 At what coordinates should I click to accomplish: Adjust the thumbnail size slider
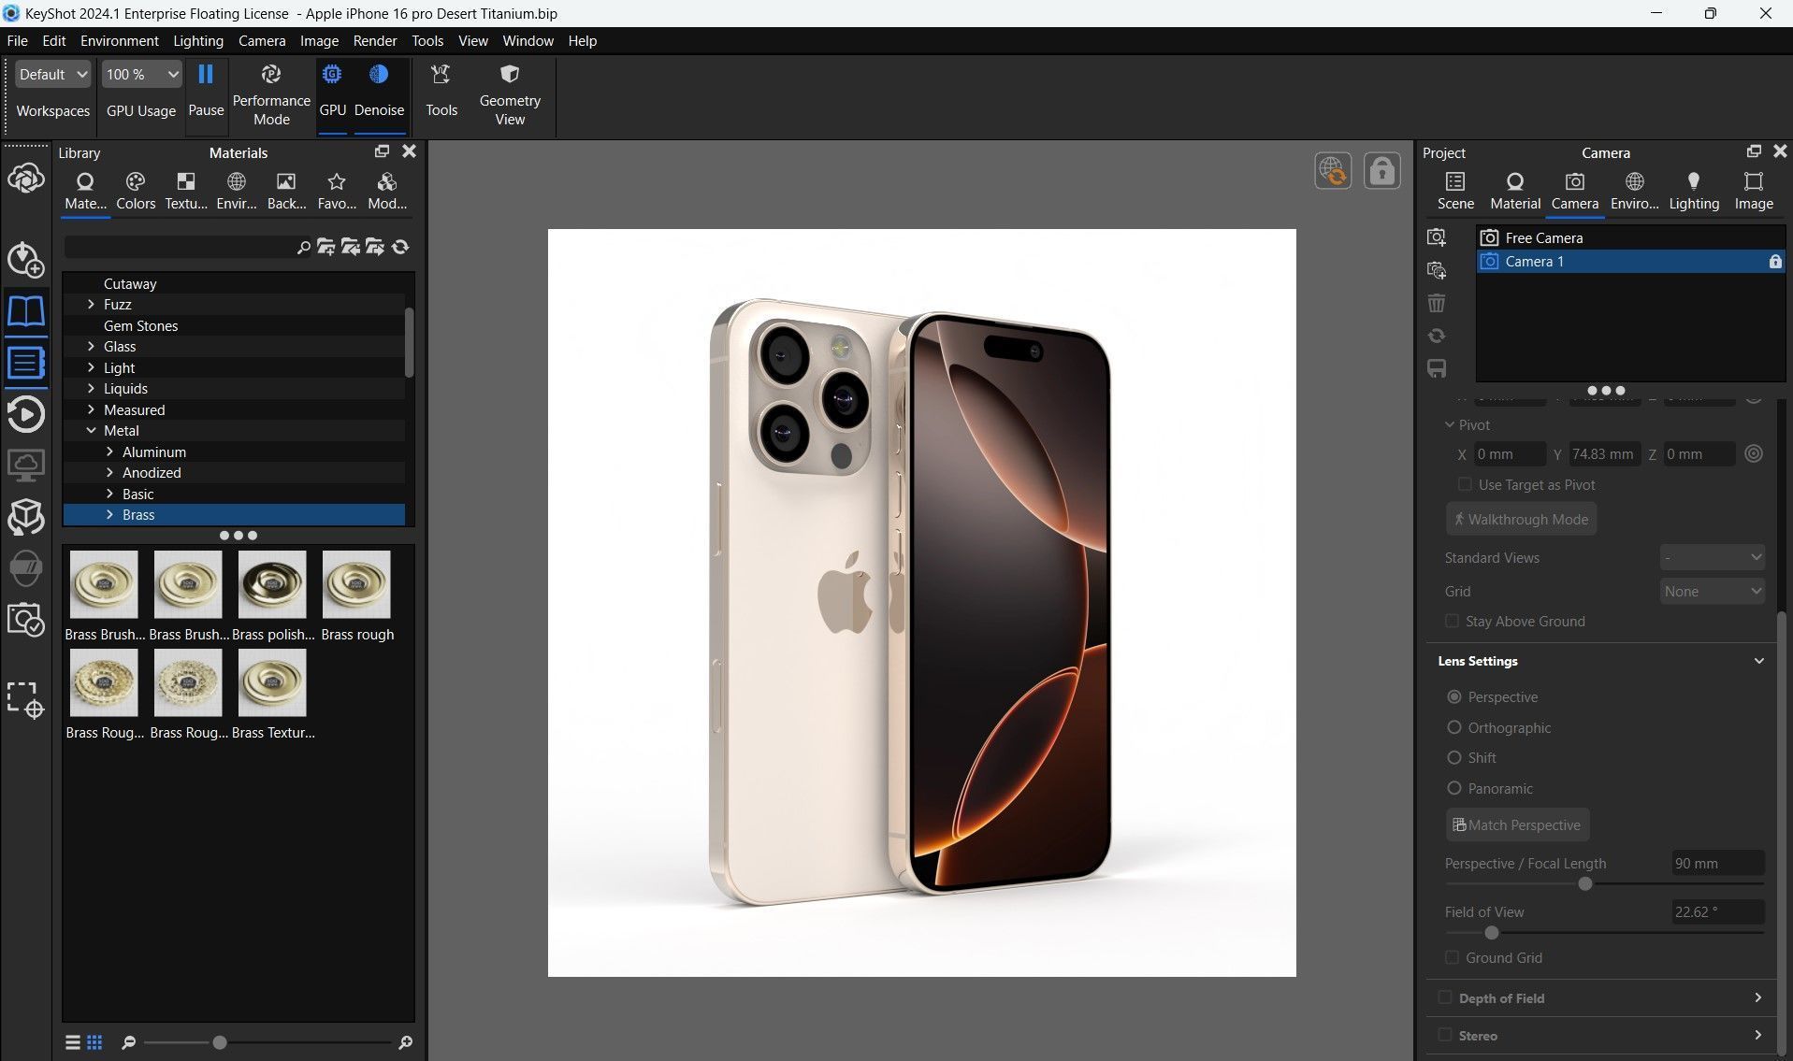(220, 1042)
